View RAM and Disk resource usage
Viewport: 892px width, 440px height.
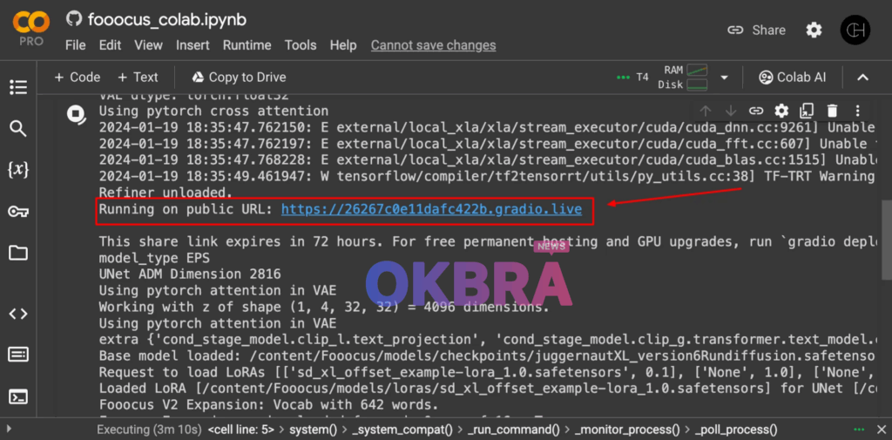683,78
